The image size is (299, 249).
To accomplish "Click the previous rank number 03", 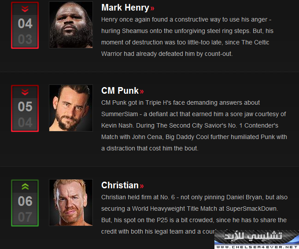I will (x=25, y=40).
